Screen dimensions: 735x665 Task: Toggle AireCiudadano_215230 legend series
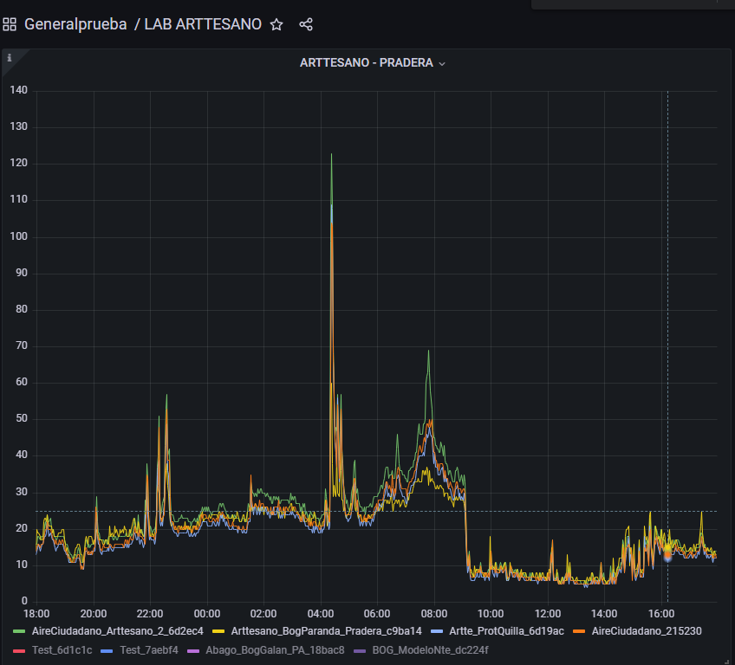647,631
